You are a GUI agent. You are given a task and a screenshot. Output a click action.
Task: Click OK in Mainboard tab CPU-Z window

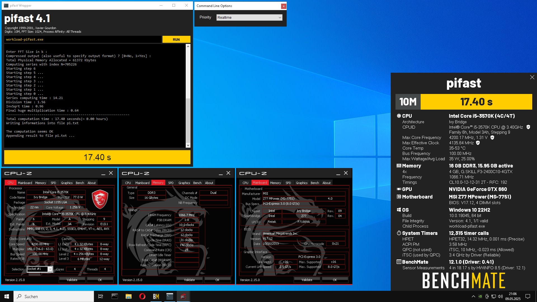tap(335, 280)
